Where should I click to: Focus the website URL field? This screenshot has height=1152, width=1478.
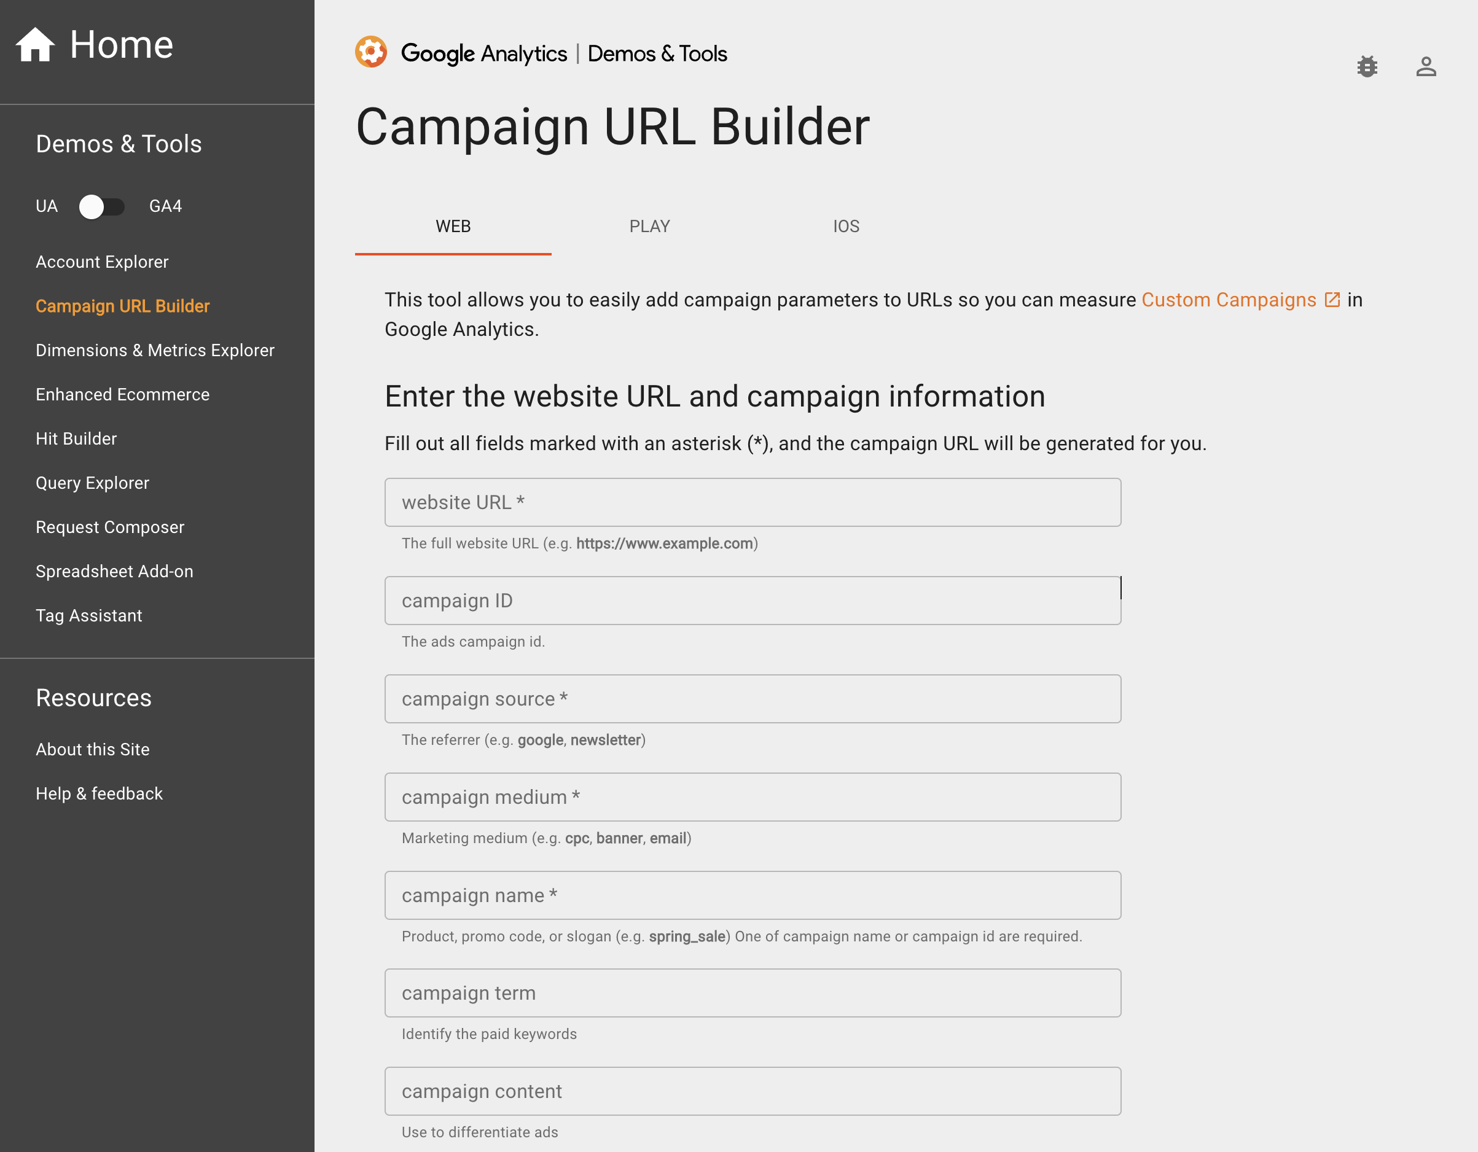[x=753, y=502]
